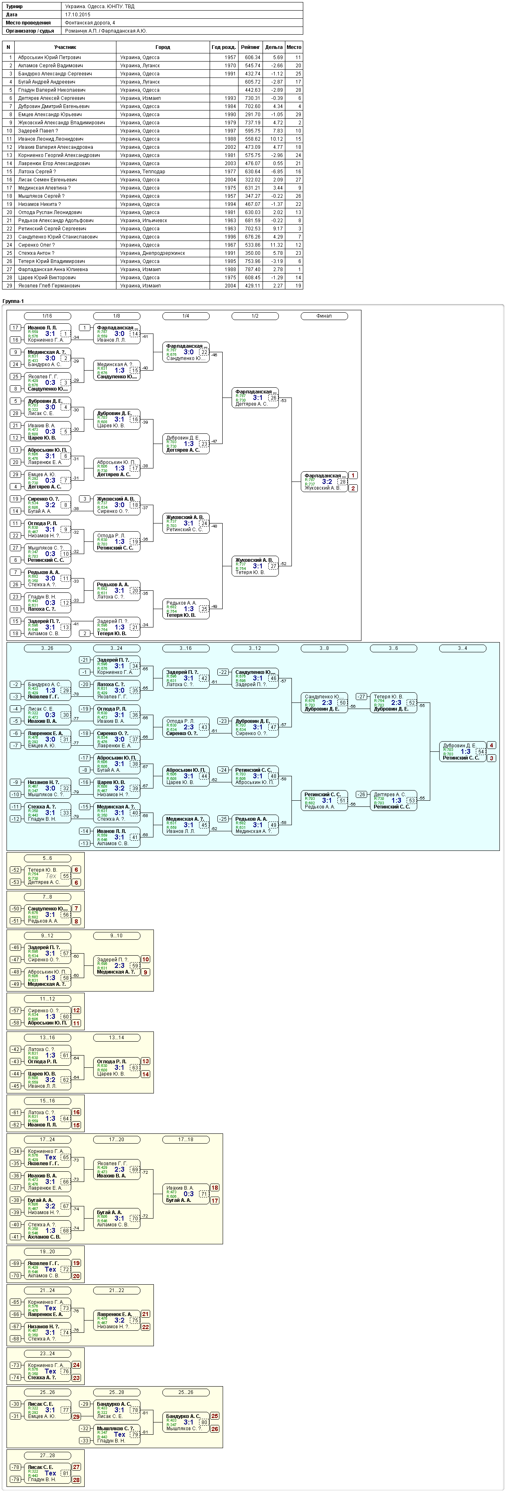
Task: Click the 3...26 consolation round label
Action: click(48, 648)
